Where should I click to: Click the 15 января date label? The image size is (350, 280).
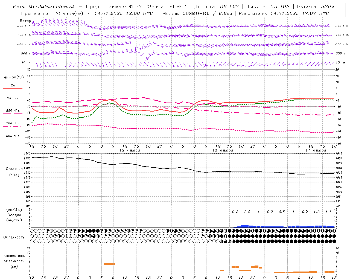[130, 150]
